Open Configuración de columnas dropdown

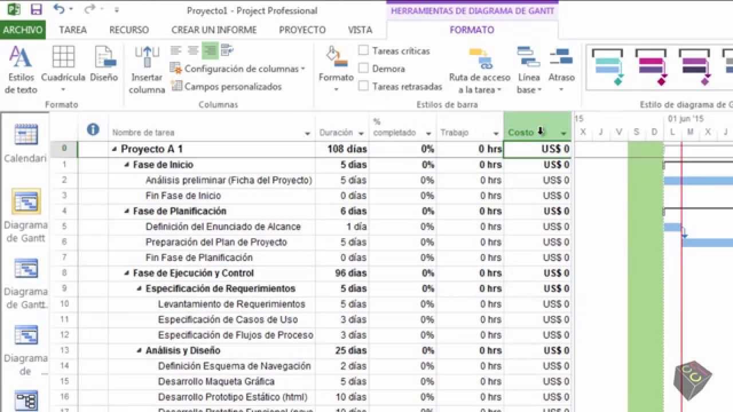[x=238, y=69]
